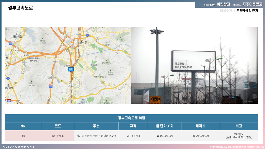Viewport: 265px width, 149px height.
Task: Click the blue route 3 shield on the map
Action: 87,35
